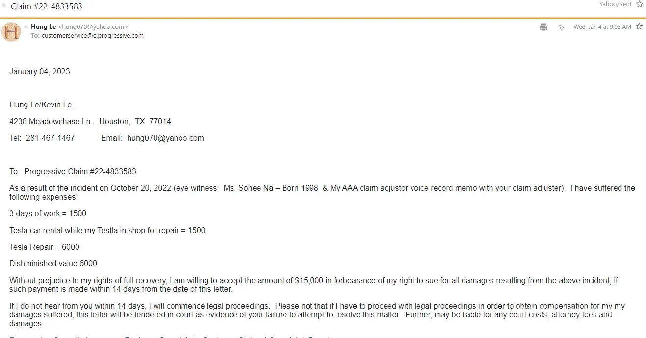Star the message dated Wed, Jan 4

pyautogui.click(x=639, y=26)
